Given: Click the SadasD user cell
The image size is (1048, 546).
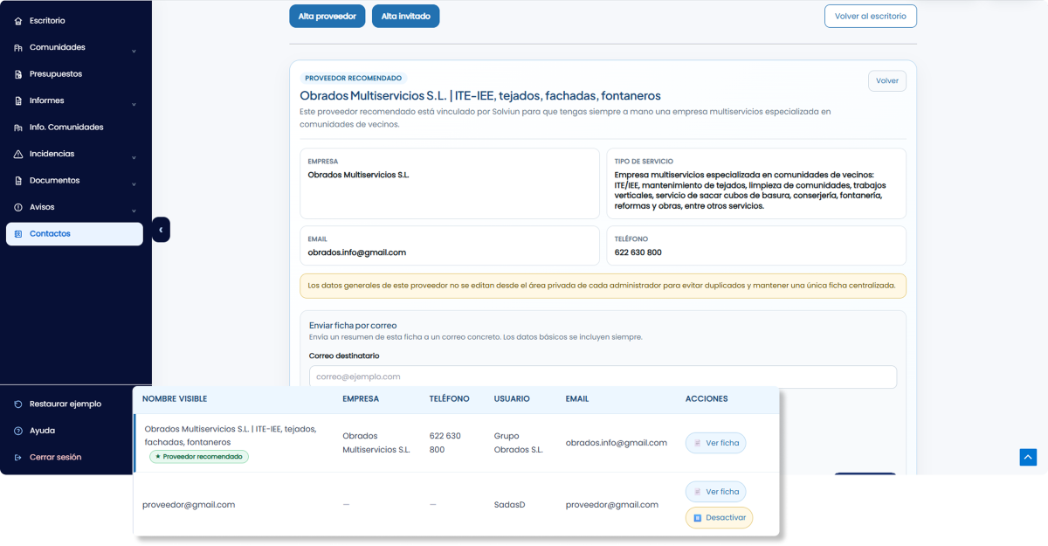Looking at the screenshot, I should click(x=511, y=505).
